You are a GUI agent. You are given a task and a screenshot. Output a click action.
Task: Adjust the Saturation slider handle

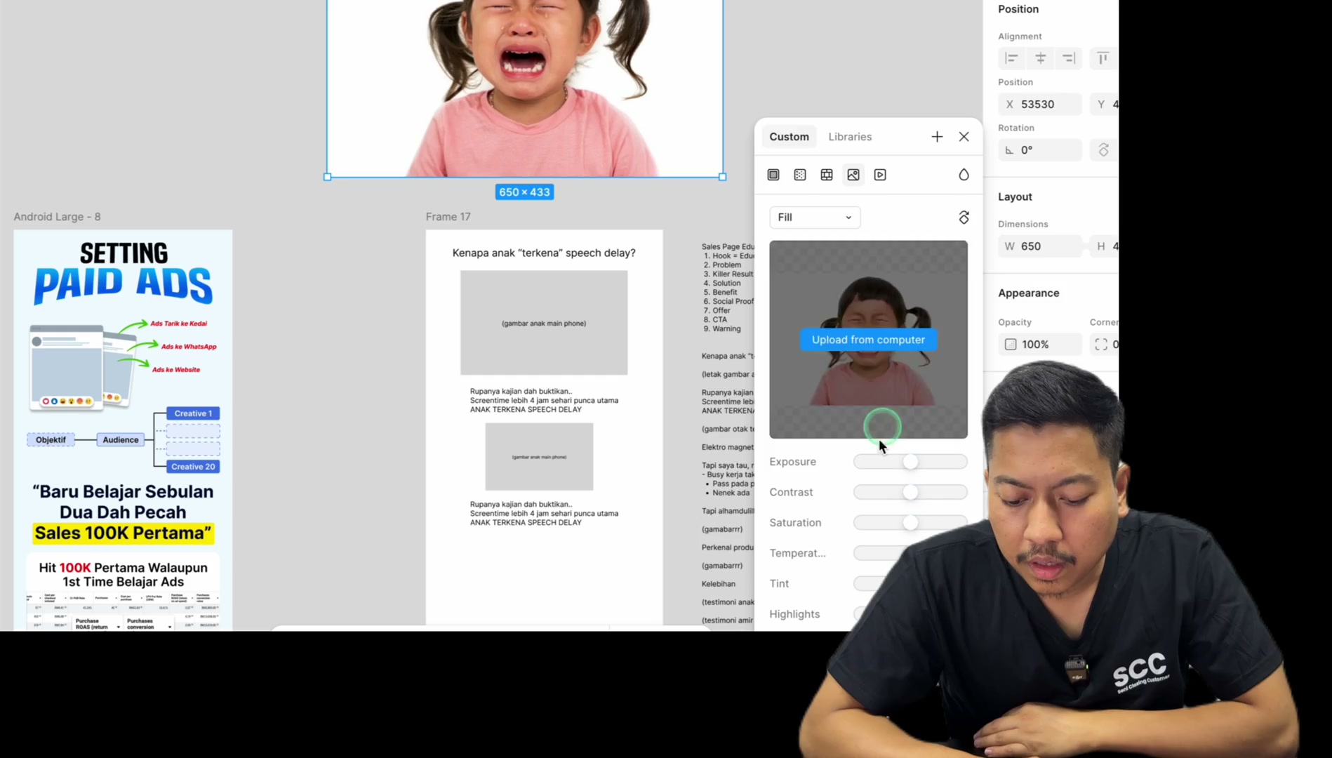tap(910, 523)
